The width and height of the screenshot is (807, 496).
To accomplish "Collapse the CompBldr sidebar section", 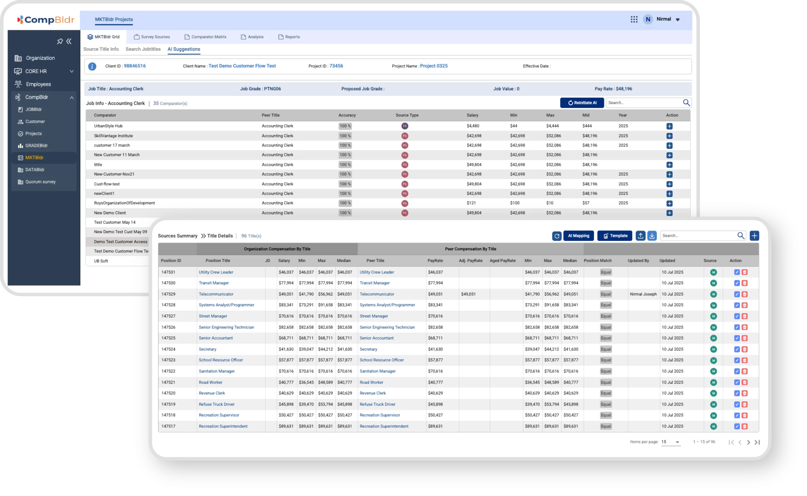I will pyautogui.click(x=72, y=97).
